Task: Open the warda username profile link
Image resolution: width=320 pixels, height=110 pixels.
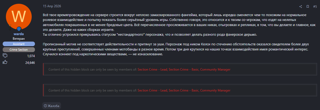Action: [x=19, y=34]
